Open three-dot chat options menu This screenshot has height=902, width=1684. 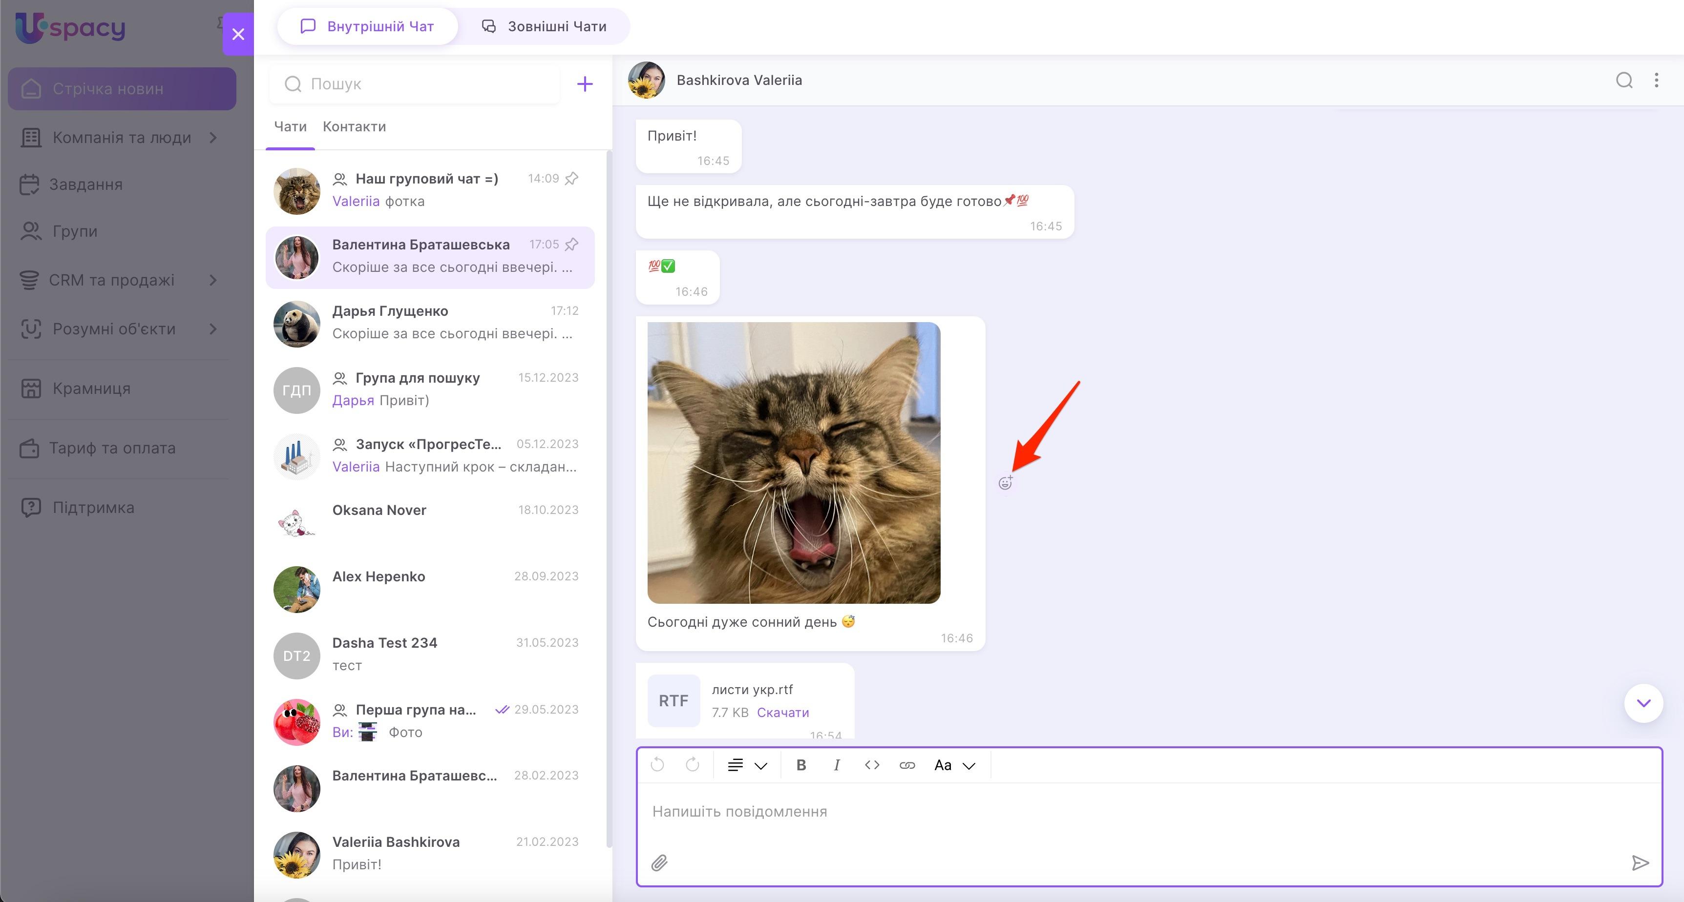pyautogui.click(x=1656, y=80)
